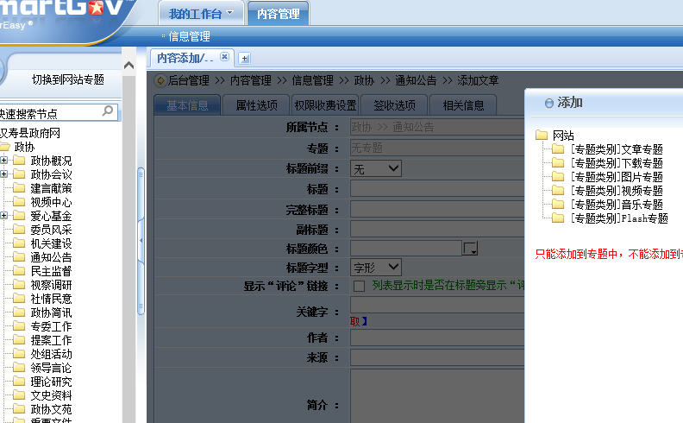The image size is (683, 423).
Task: Click the plus icon to add a new tab
Action: [x=244, y=58]
